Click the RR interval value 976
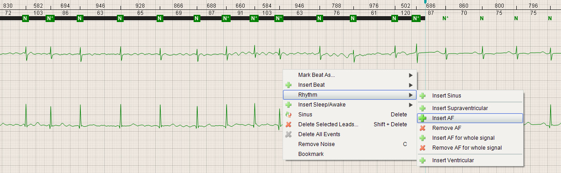Screen dimensions: 561x173 (374, 6)
